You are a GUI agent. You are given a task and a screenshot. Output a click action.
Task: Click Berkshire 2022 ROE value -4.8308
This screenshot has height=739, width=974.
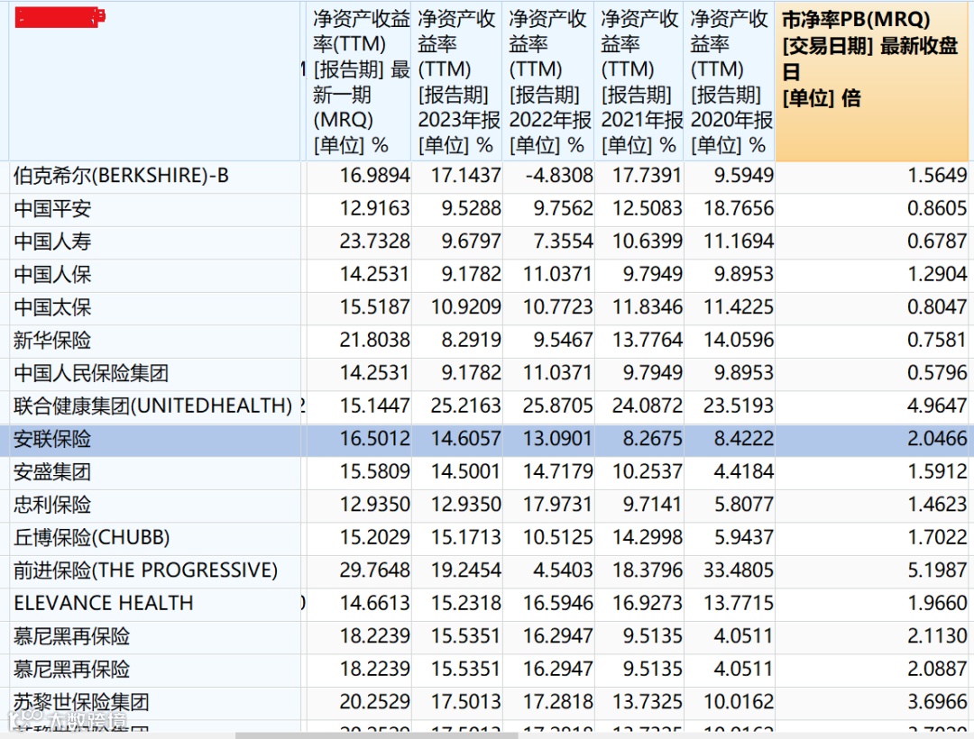tap(559, 176)
